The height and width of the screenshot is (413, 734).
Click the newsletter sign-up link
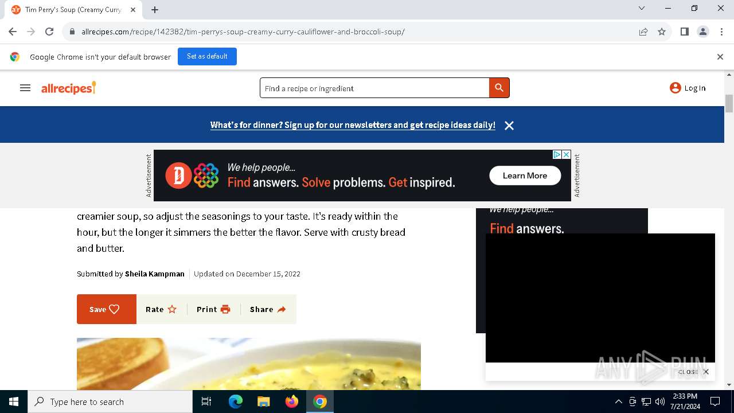click(x=353, y=125)
